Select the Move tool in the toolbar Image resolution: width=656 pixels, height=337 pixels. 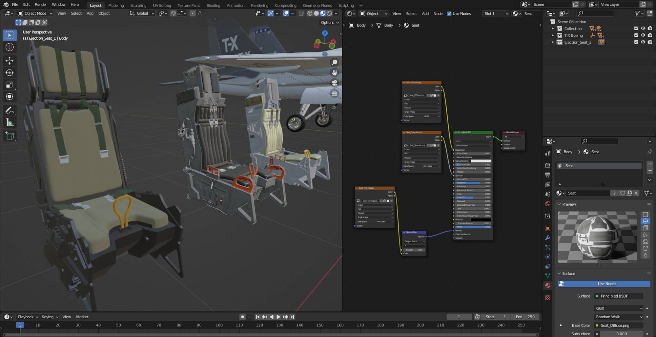coord(10,61)
